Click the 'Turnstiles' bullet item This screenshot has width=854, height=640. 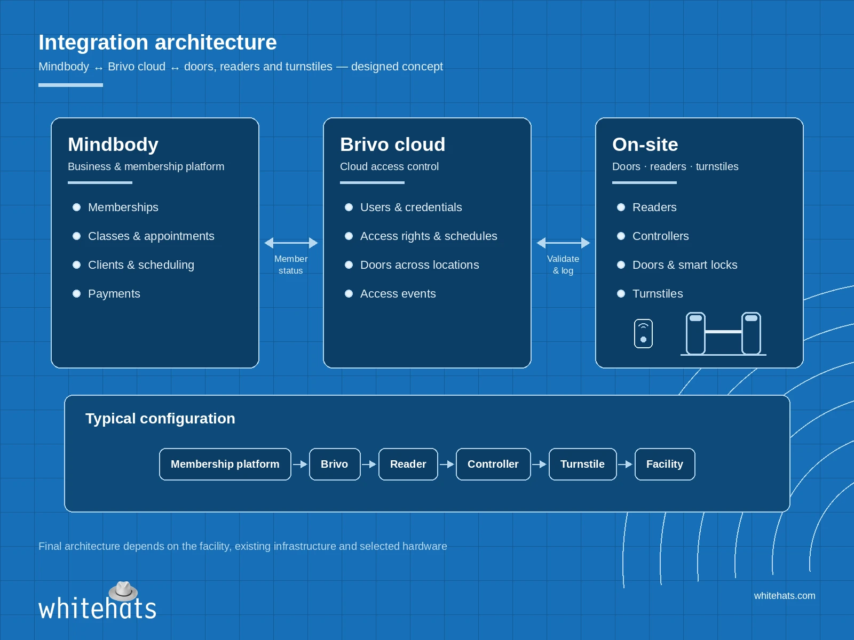650,294
